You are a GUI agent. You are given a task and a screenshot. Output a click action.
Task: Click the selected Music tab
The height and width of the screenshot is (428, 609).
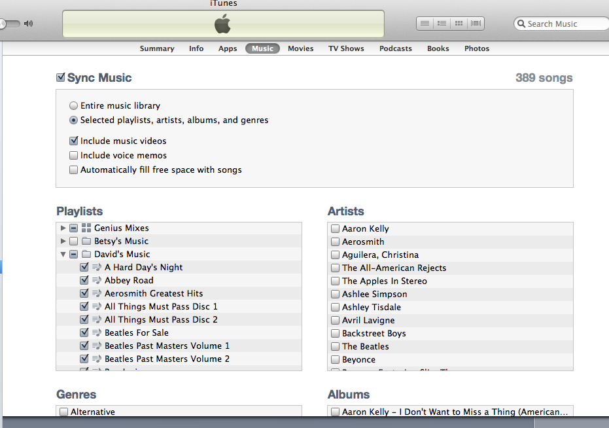point(262,48)
